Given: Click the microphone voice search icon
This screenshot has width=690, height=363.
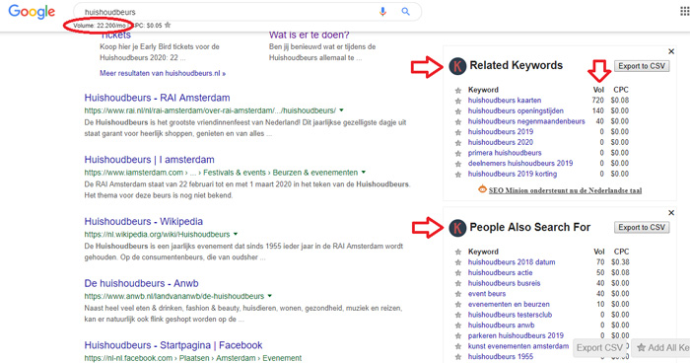Looking at the screenshot, I should (x=382, y=12).
